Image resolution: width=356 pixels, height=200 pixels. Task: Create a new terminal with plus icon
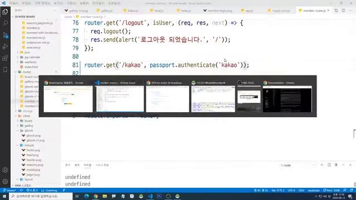pos(322,165)
